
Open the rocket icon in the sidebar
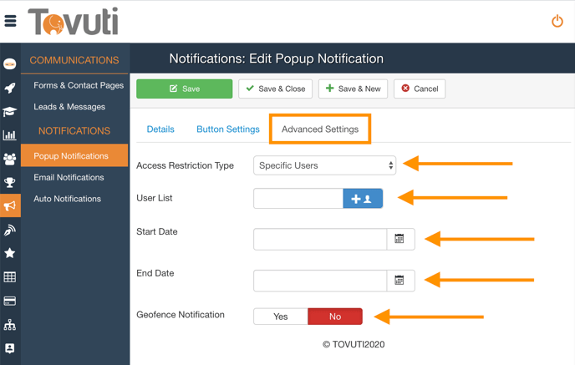click(10, 88)
